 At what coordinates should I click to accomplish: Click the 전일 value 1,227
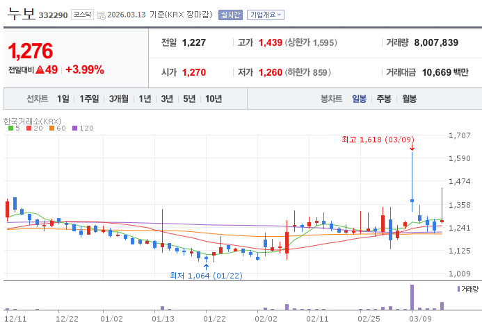(193, 42)
